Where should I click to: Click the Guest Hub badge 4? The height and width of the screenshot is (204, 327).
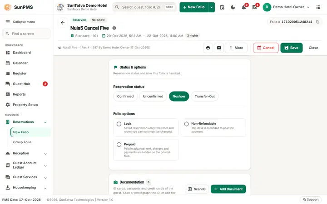(x=45, y=84)
